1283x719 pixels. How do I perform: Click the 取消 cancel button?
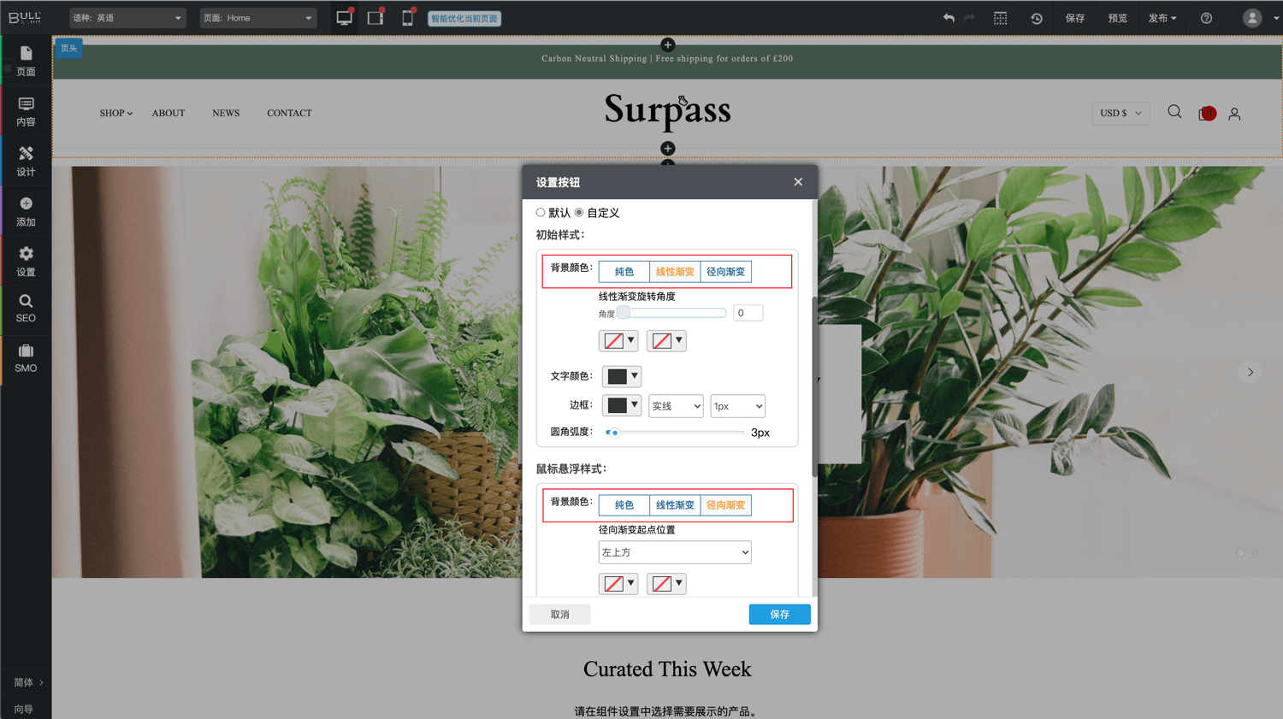pyautogui.click(x=559, y=615)
